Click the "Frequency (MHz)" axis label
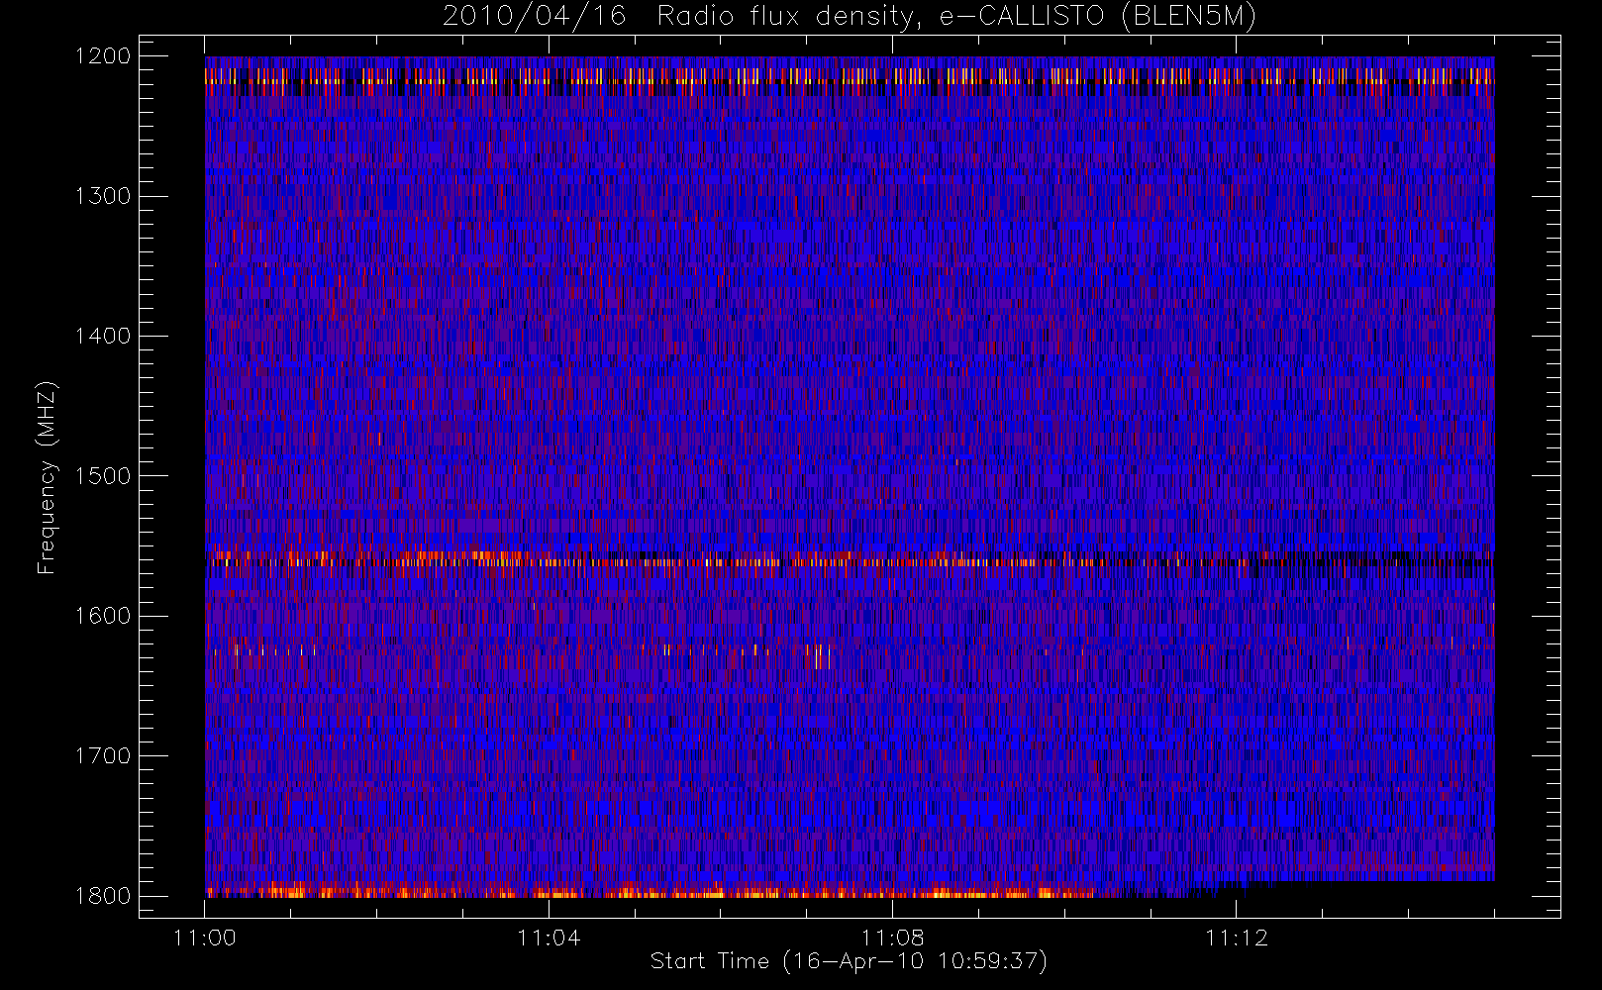Screen dimensions: 1602x990 (x=47, y=477)
